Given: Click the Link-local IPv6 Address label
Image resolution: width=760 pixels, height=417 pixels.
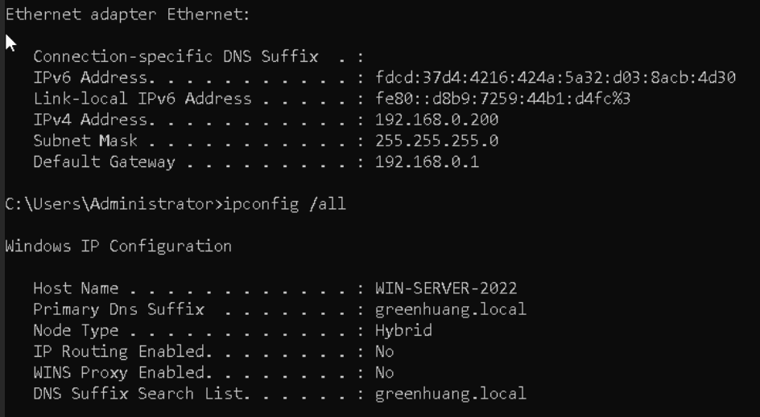Looking at the screenshot, I should (x=142, y=99).
